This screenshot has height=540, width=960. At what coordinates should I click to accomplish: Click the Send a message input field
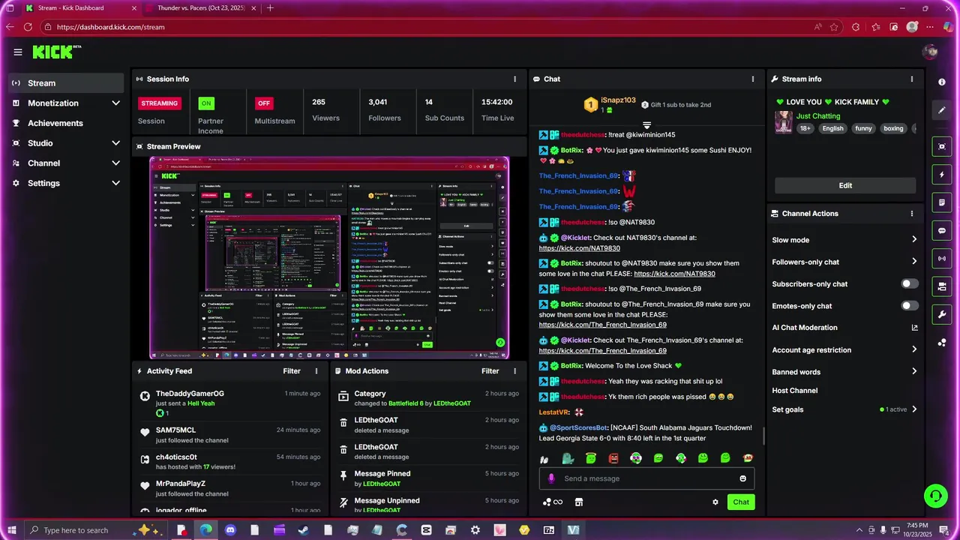646,478
